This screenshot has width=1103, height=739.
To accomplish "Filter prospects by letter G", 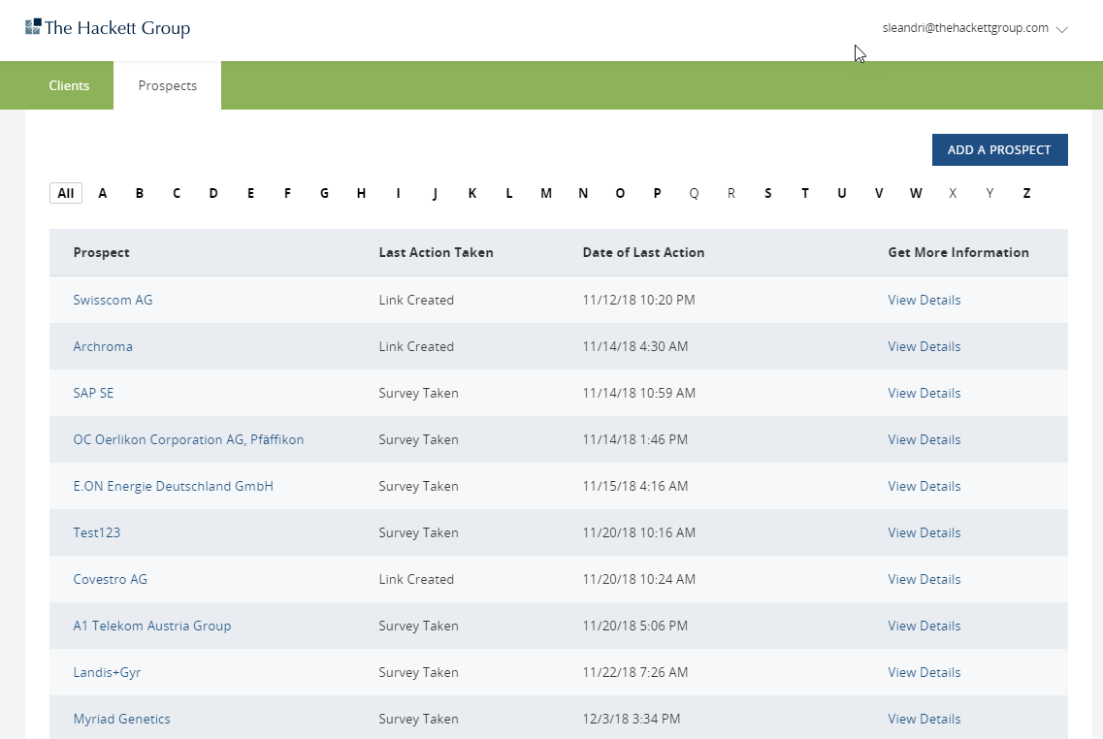I will (x=324, y=193).
